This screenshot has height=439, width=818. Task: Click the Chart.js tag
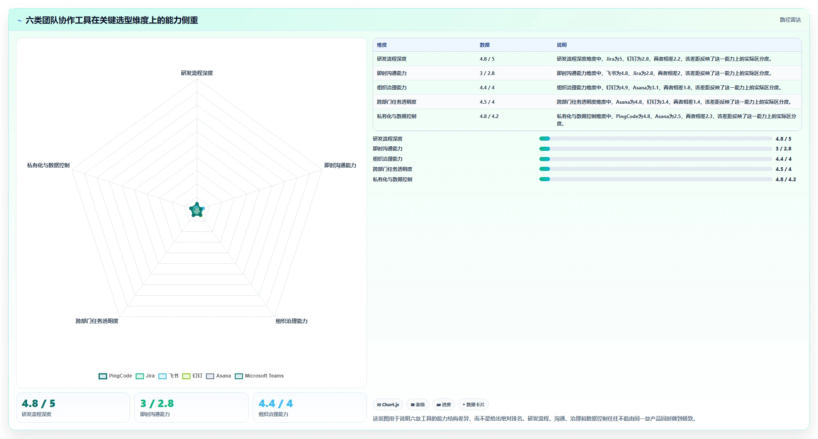point(388,405)
